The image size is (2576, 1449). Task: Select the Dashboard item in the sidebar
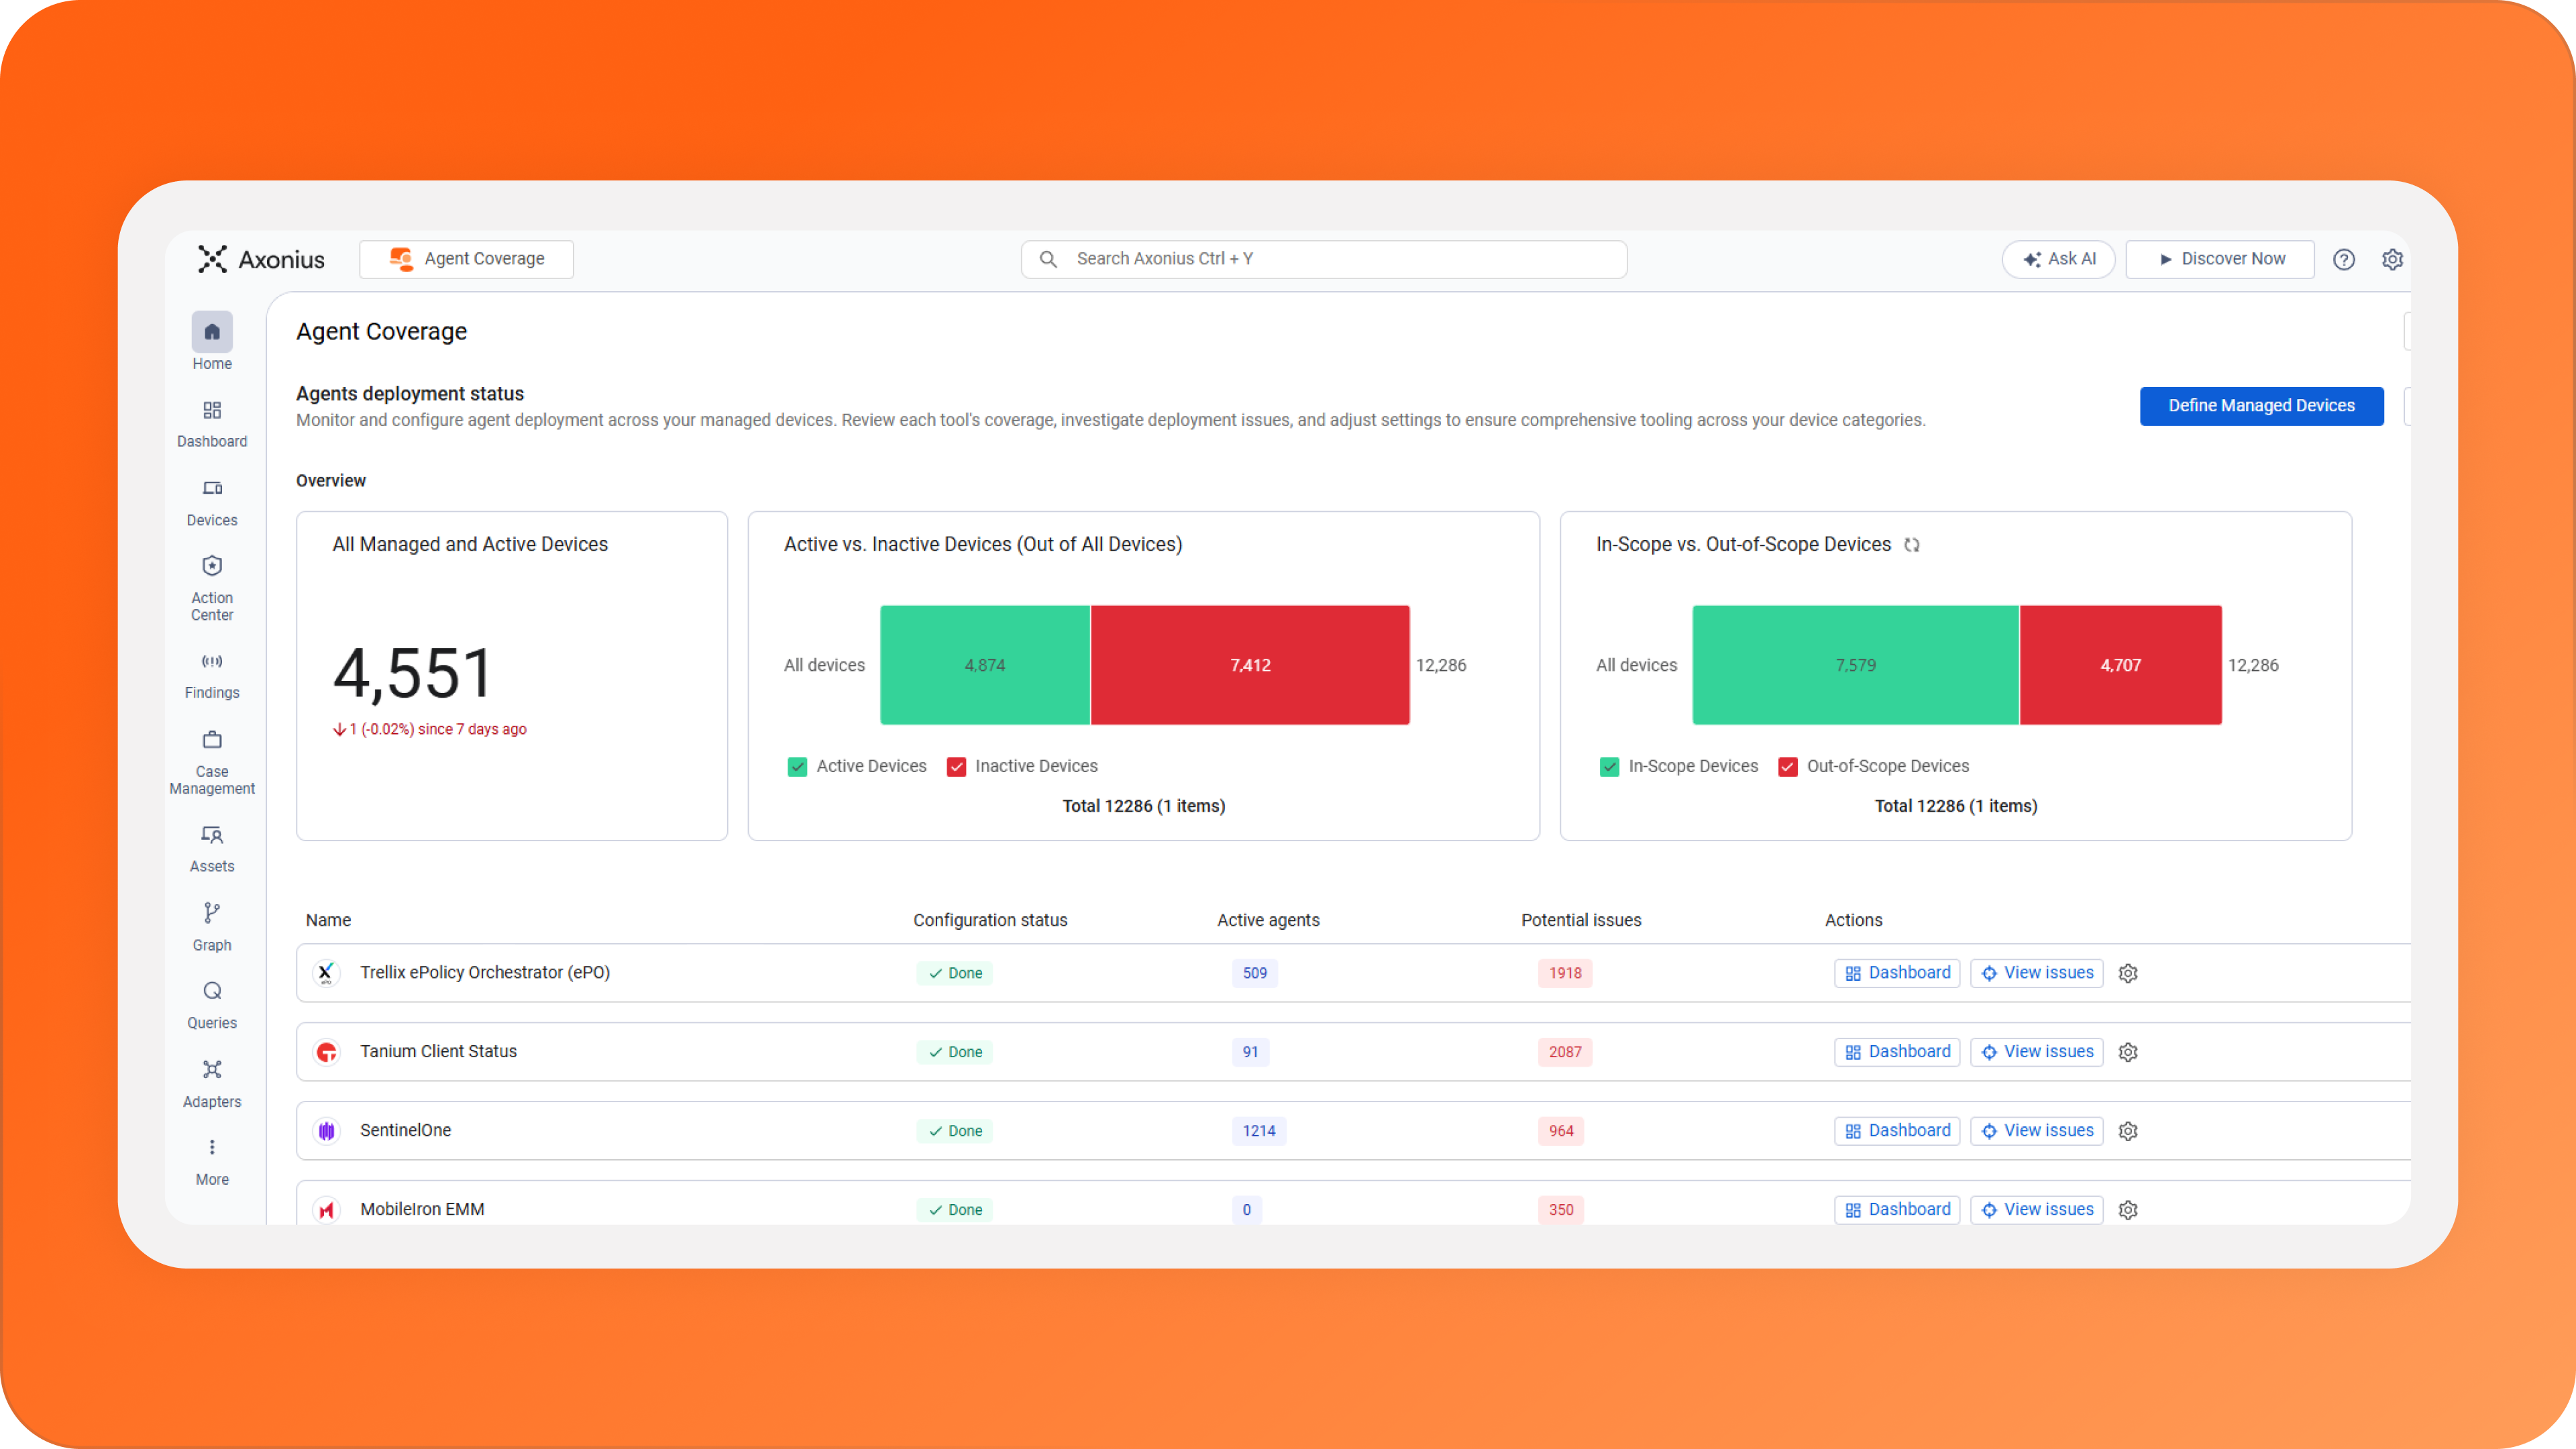pyautogui.click(x=212, y=411)
